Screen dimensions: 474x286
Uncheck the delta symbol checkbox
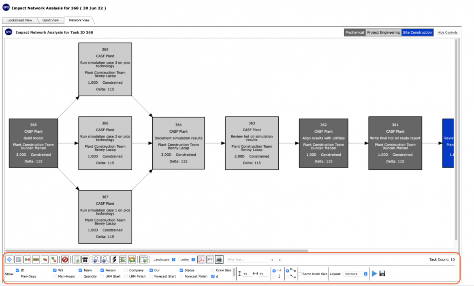213,276
